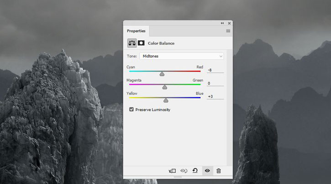Close the Properties panel
331x184 pixels.
[229, 23]
